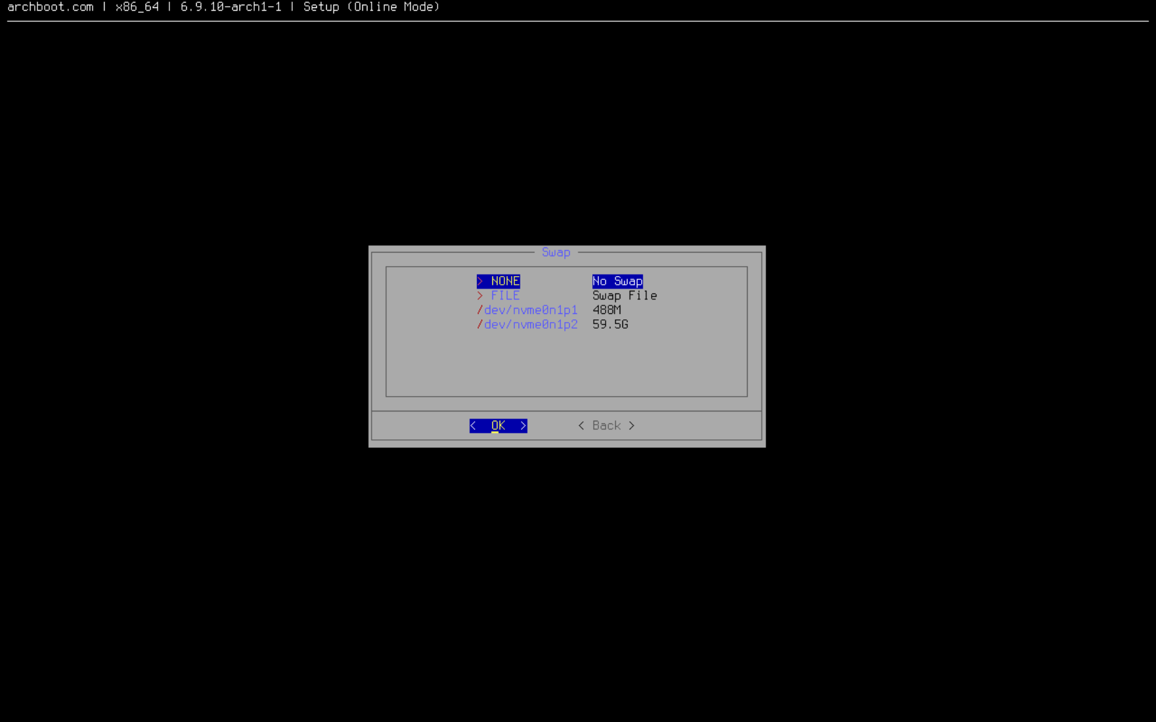
Task: Go back using the Back button
Action: pyautogui.click(x=606, y=426)
